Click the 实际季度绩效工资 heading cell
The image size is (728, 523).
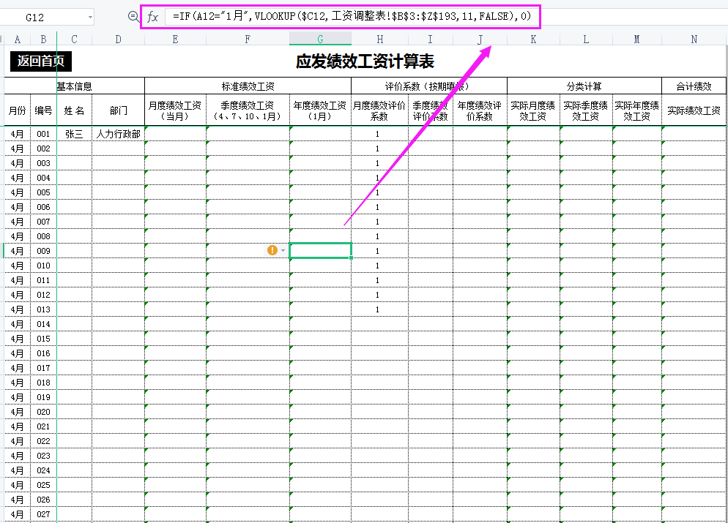point(586,110)
